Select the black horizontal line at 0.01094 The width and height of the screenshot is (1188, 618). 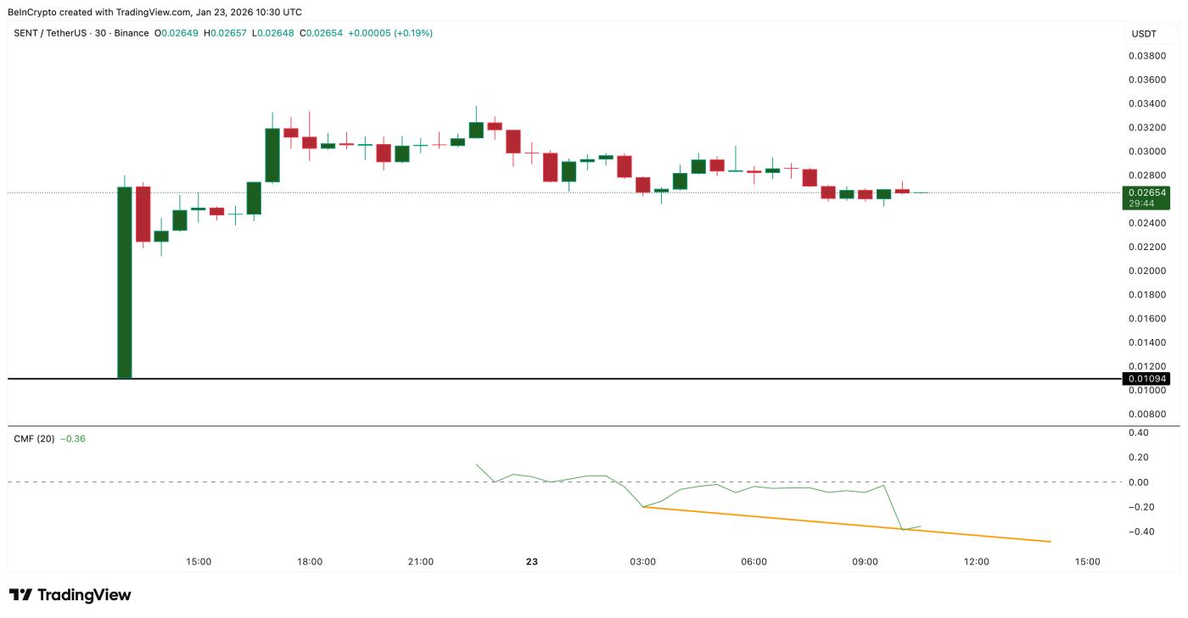click(x=564, y=378)
